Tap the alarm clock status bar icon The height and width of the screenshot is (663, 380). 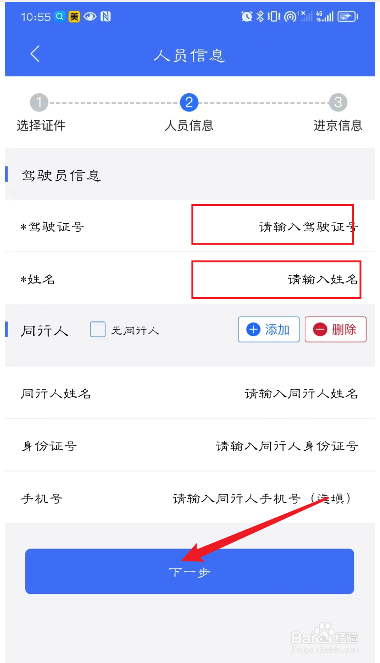247,17
